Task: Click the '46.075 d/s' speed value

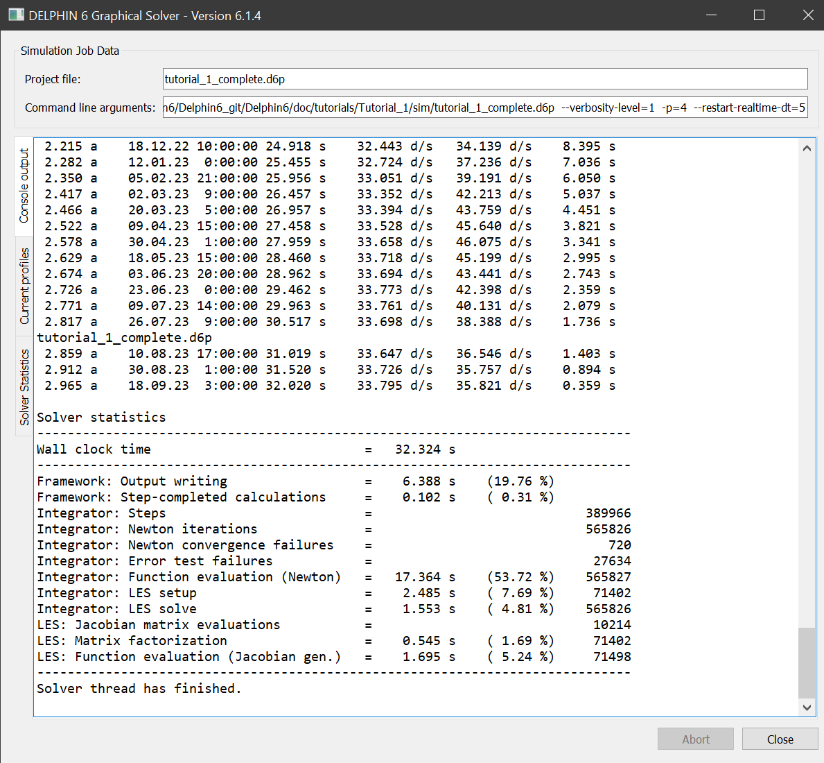Action: tap(493, 242)
